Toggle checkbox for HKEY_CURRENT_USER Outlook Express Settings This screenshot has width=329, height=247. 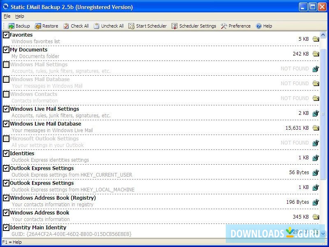(x=6, y=168)
